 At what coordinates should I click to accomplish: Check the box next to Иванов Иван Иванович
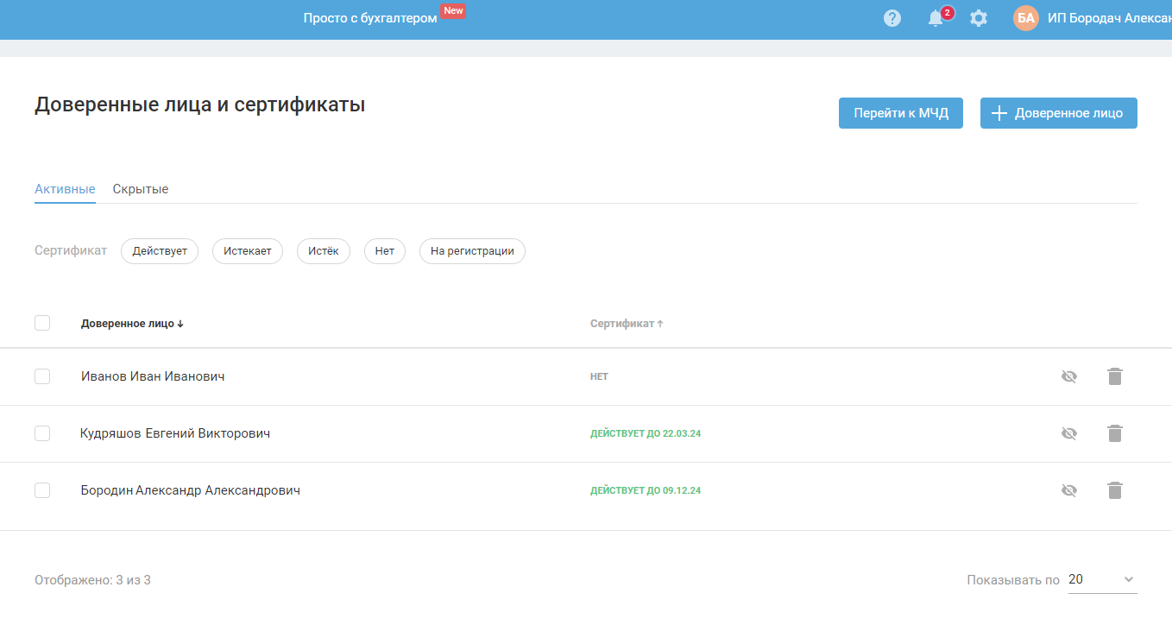(x=42, y=376)
